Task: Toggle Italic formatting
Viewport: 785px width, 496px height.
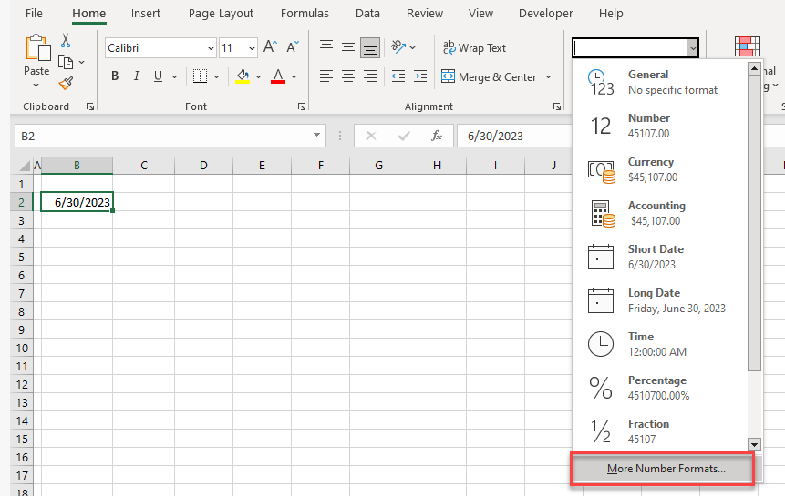Action: pyautogui.click(x=138, y=76)
